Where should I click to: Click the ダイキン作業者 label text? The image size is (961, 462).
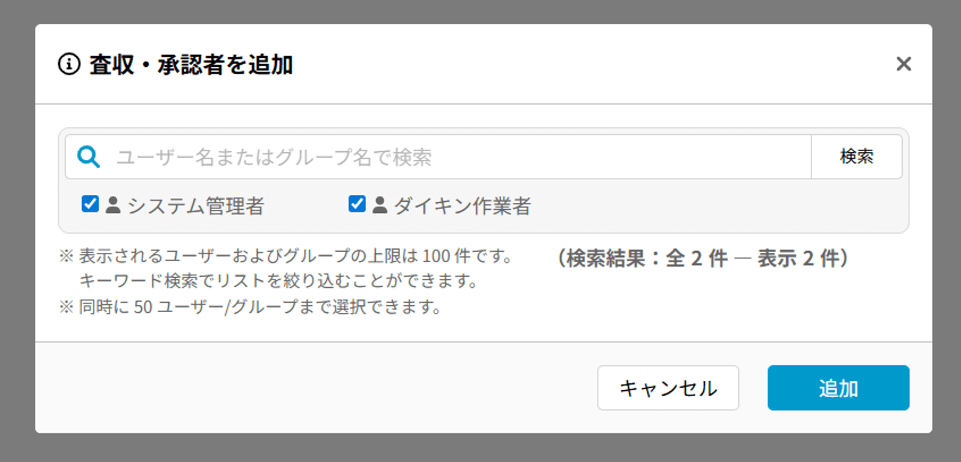coord(462,205)
